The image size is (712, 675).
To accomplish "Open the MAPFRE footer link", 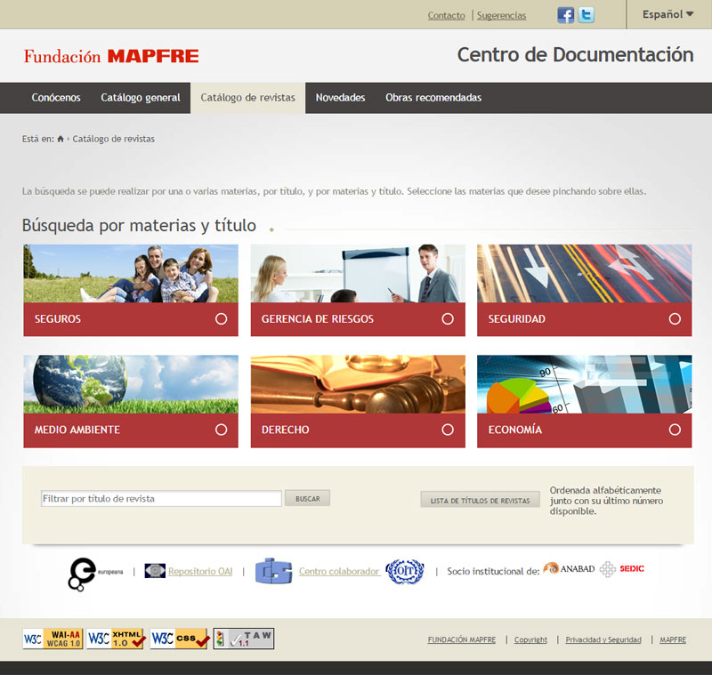I will click(x=673, y=639).
